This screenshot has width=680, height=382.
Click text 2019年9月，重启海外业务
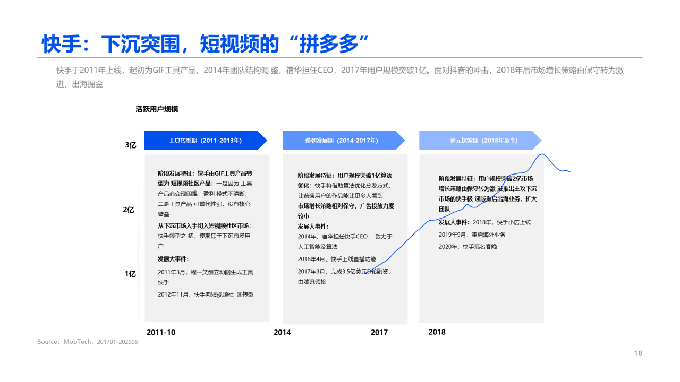coord(472,234)
